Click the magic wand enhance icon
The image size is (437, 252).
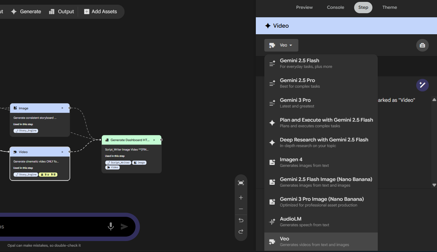click(422, 85)
